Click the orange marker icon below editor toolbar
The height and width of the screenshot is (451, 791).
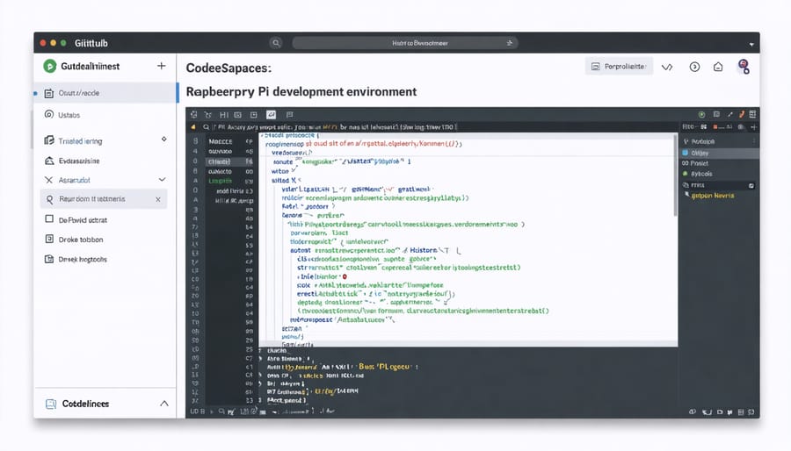coord(193,127)
